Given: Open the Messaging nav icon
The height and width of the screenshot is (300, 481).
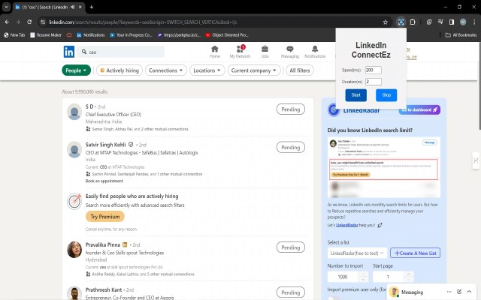Looking at the screenshot, I should pyautogui.click(x=290, y=52).
